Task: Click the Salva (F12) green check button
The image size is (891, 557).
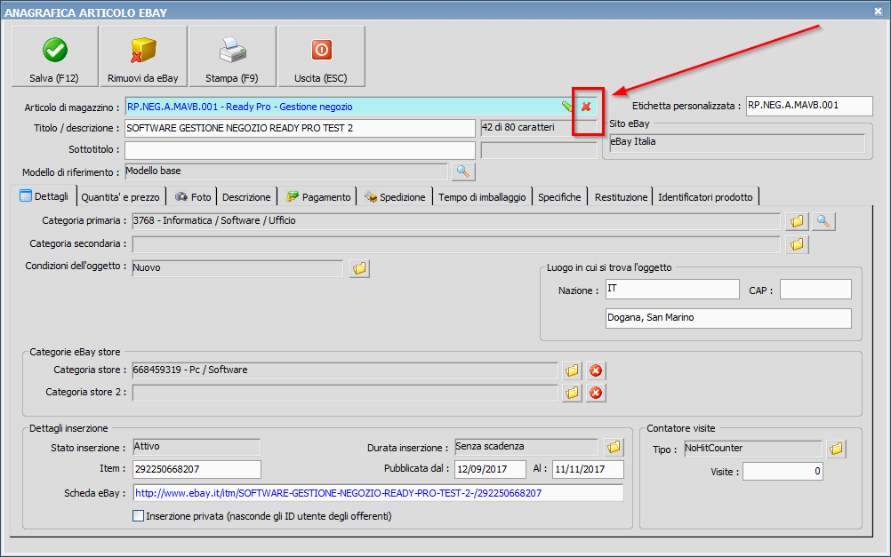Action: (x=54, y=56)
